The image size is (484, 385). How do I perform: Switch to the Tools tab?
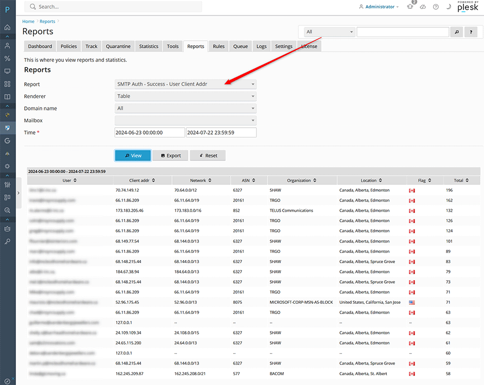click(173, 46)
